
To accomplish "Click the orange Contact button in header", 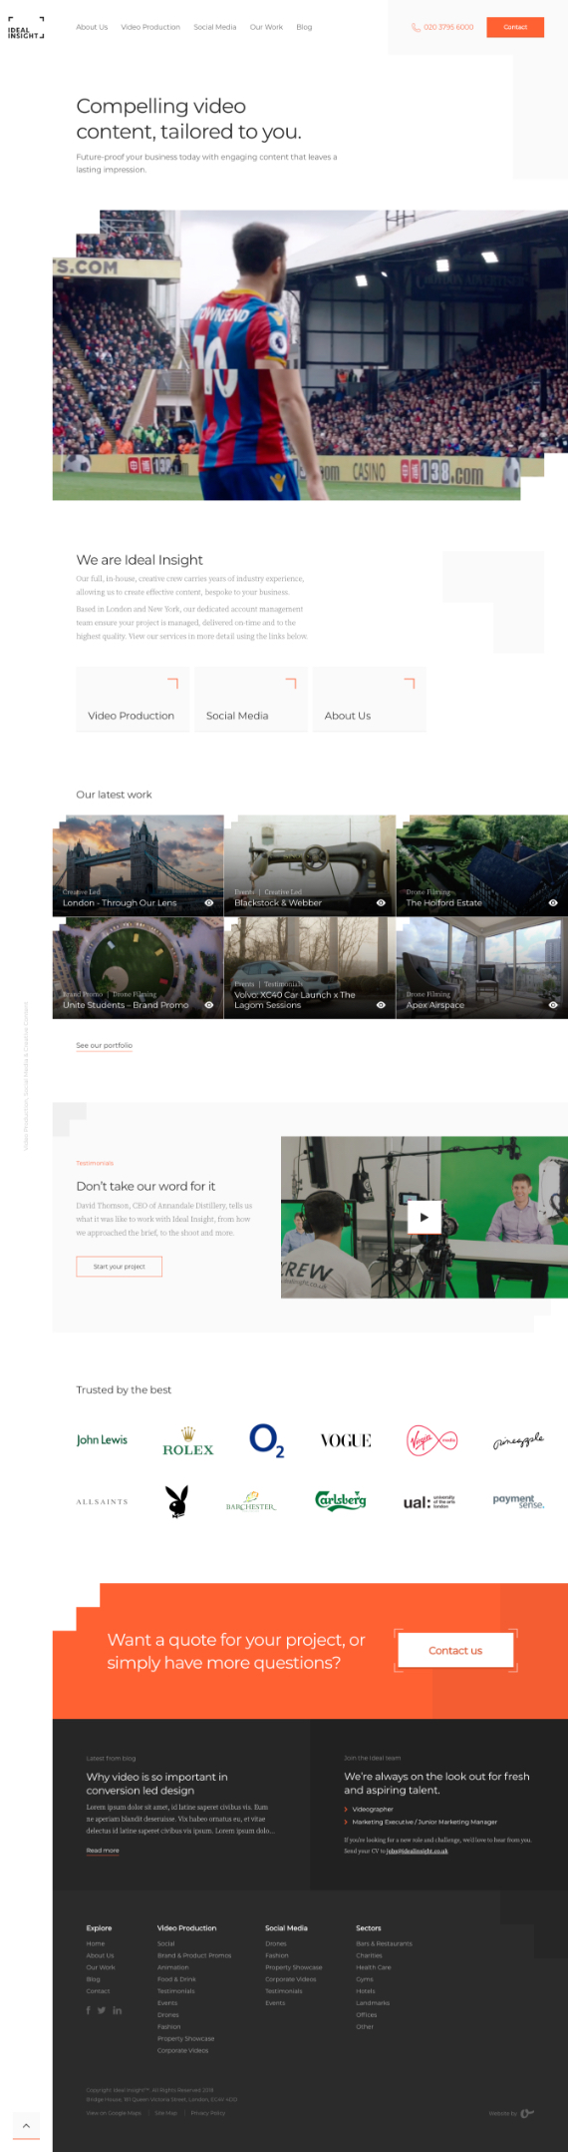I will point(515,27).
